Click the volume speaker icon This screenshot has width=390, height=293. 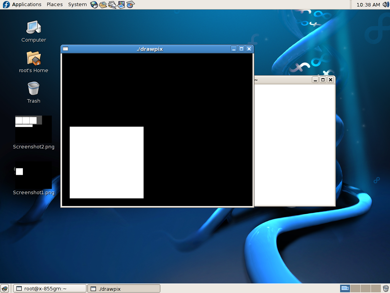pos(385,5)
